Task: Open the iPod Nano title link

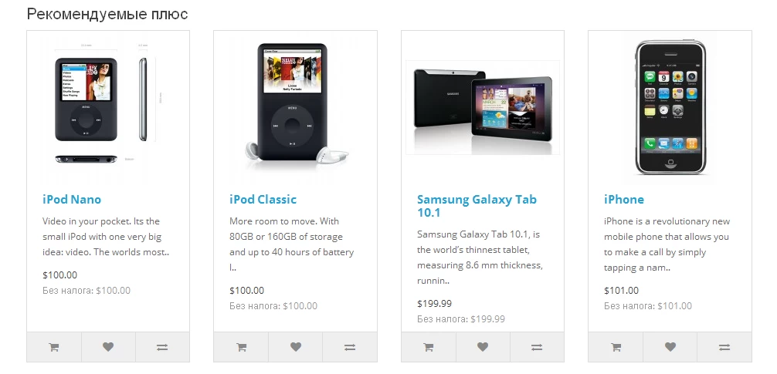Action: coord(72,200)
